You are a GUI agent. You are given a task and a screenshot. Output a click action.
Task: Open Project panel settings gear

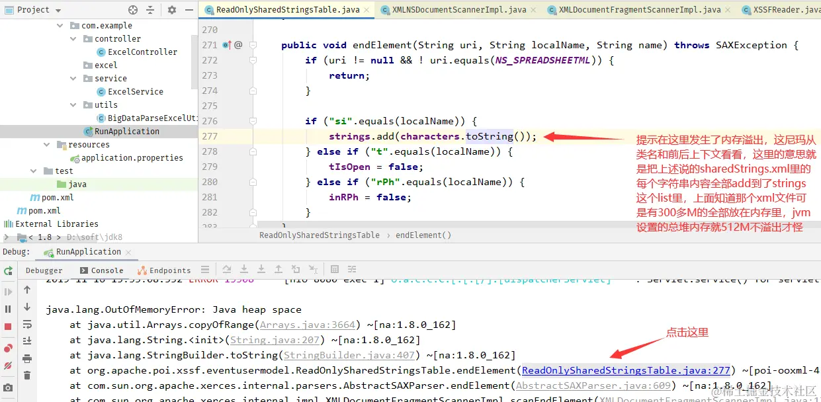coord(172,10)
